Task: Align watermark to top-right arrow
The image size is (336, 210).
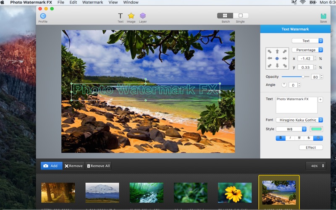Action: [x=285, y=51]
